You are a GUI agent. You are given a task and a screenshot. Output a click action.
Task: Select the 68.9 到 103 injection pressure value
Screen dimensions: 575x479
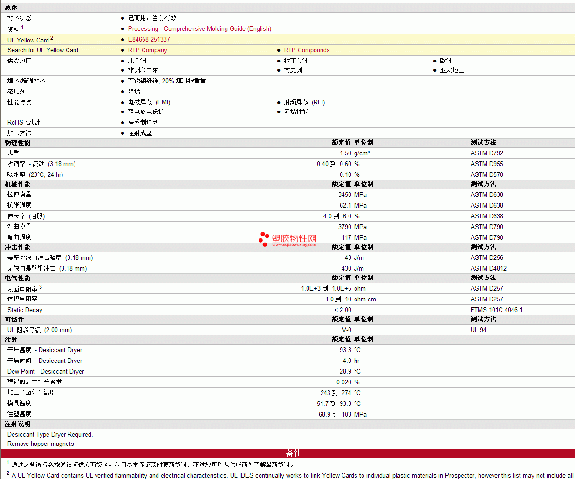click(x=335, y=414)
